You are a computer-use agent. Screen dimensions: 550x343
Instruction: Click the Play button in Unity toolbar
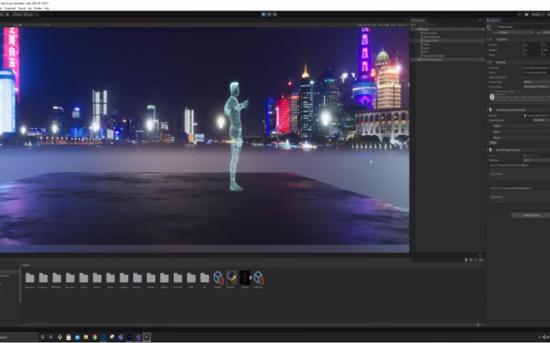point(263,14)
